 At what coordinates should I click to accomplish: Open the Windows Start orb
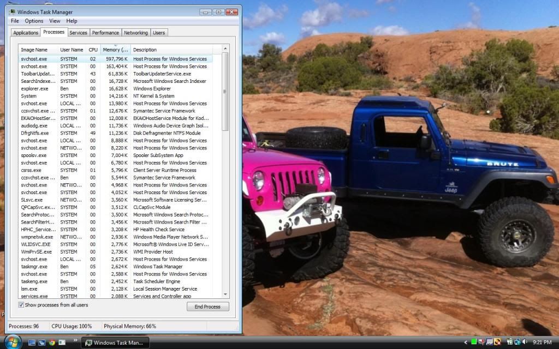point(12,342)
